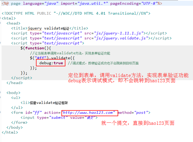Click the closing </html> tag
Screen dimensions: 193x142
[x=10, y=132]
